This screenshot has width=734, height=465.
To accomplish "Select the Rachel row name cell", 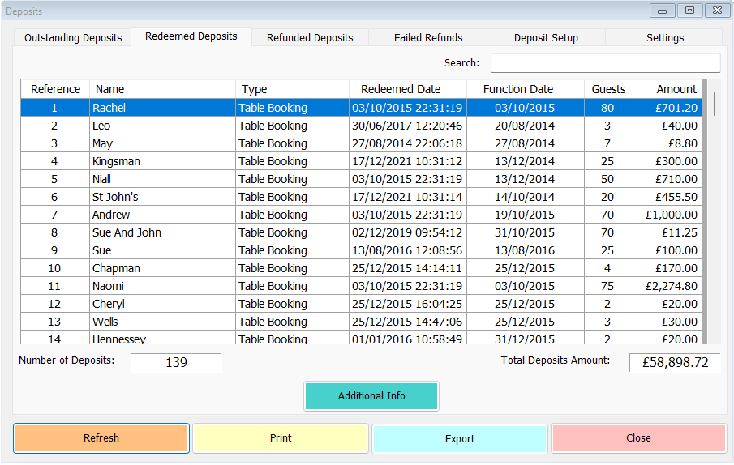I will point(162,108).
